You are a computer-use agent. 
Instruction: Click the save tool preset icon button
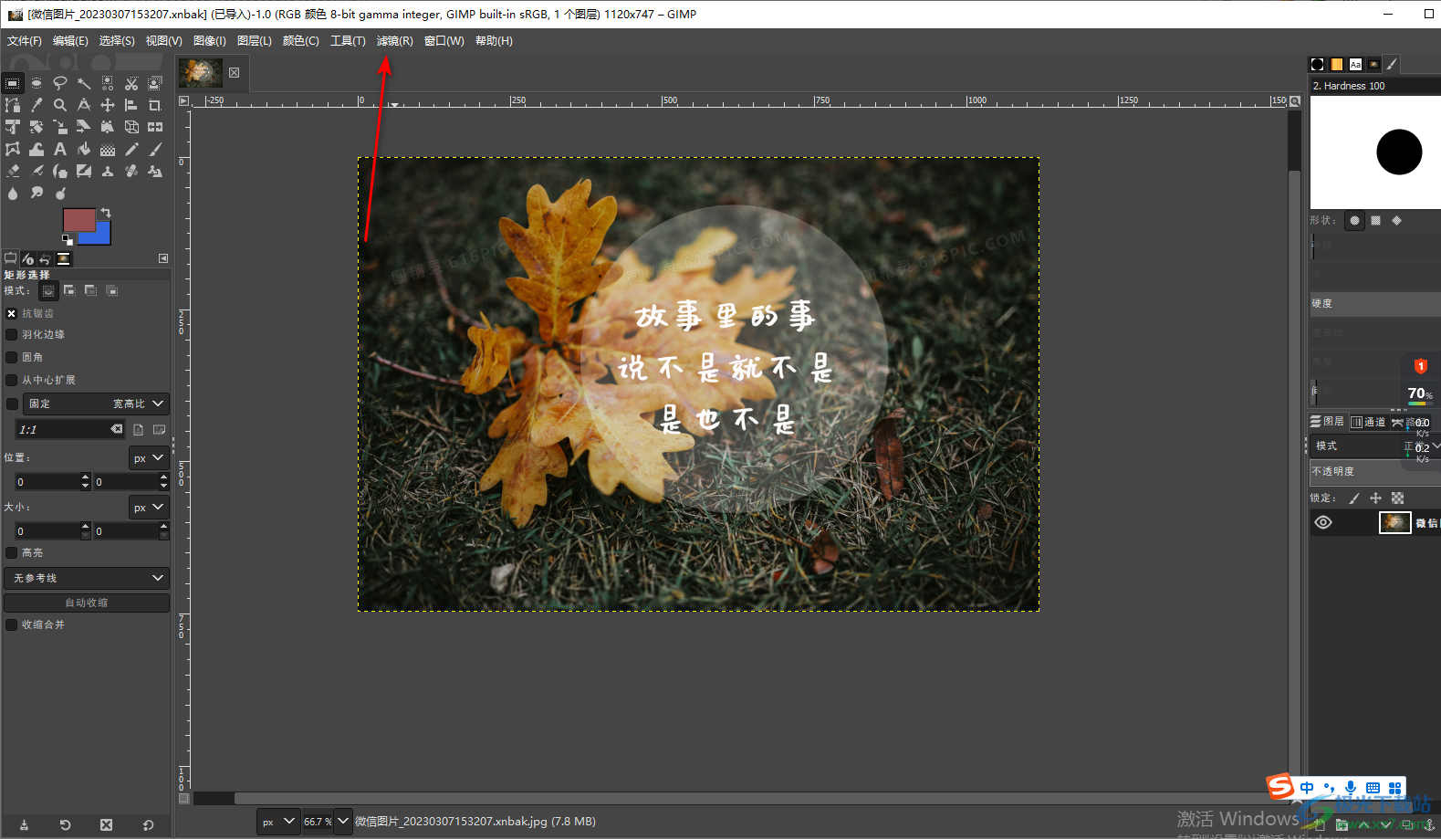coord(24,825)
